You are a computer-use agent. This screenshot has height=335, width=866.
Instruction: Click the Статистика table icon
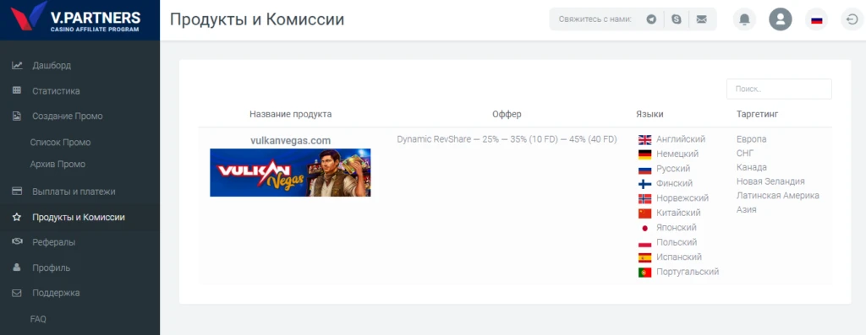click(x=17, y=91)
